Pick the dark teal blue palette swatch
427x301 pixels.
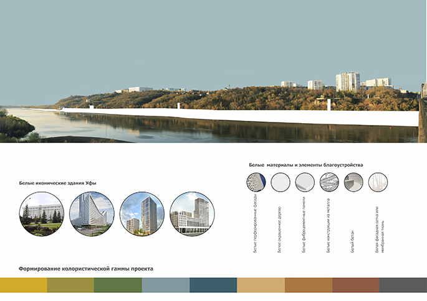coord(213,285)
